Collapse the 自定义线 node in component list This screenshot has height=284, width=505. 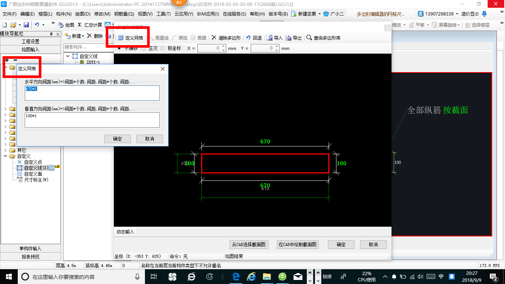point(68,56)
